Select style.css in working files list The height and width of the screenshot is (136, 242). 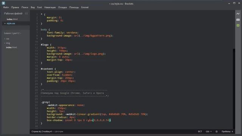(x=11, y=23)
